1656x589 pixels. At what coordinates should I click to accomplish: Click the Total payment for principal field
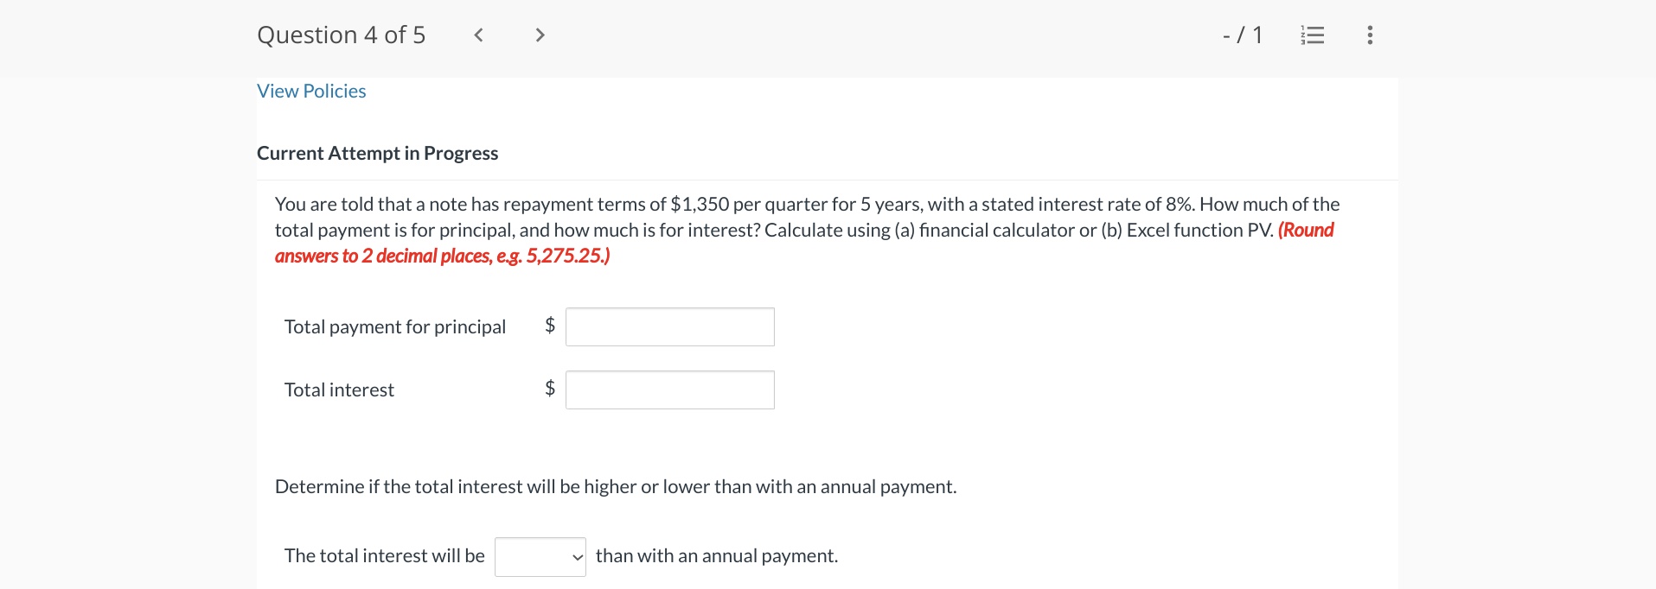(x=668, y=326)
